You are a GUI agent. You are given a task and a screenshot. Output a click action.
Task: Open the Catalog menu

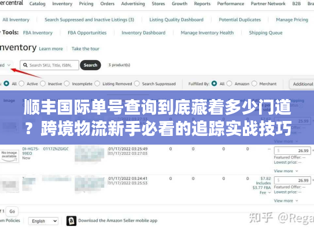pos(37,3)
